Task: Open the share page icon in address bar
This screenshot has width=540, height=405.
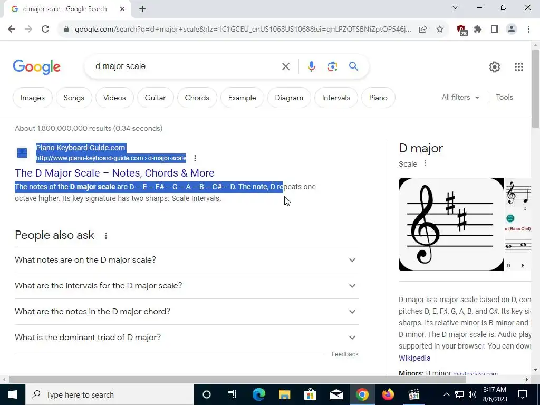Action: [423, 30]
